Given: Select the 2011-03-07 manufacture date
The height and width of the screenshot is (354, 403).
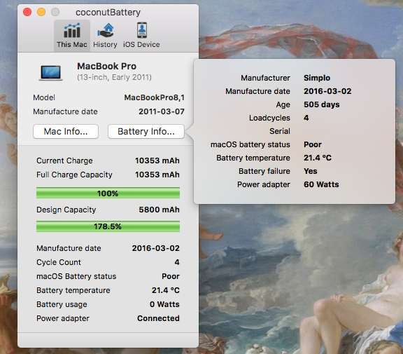Looking at the screenshot, I should pyautogui.click(x=162, y=111).
